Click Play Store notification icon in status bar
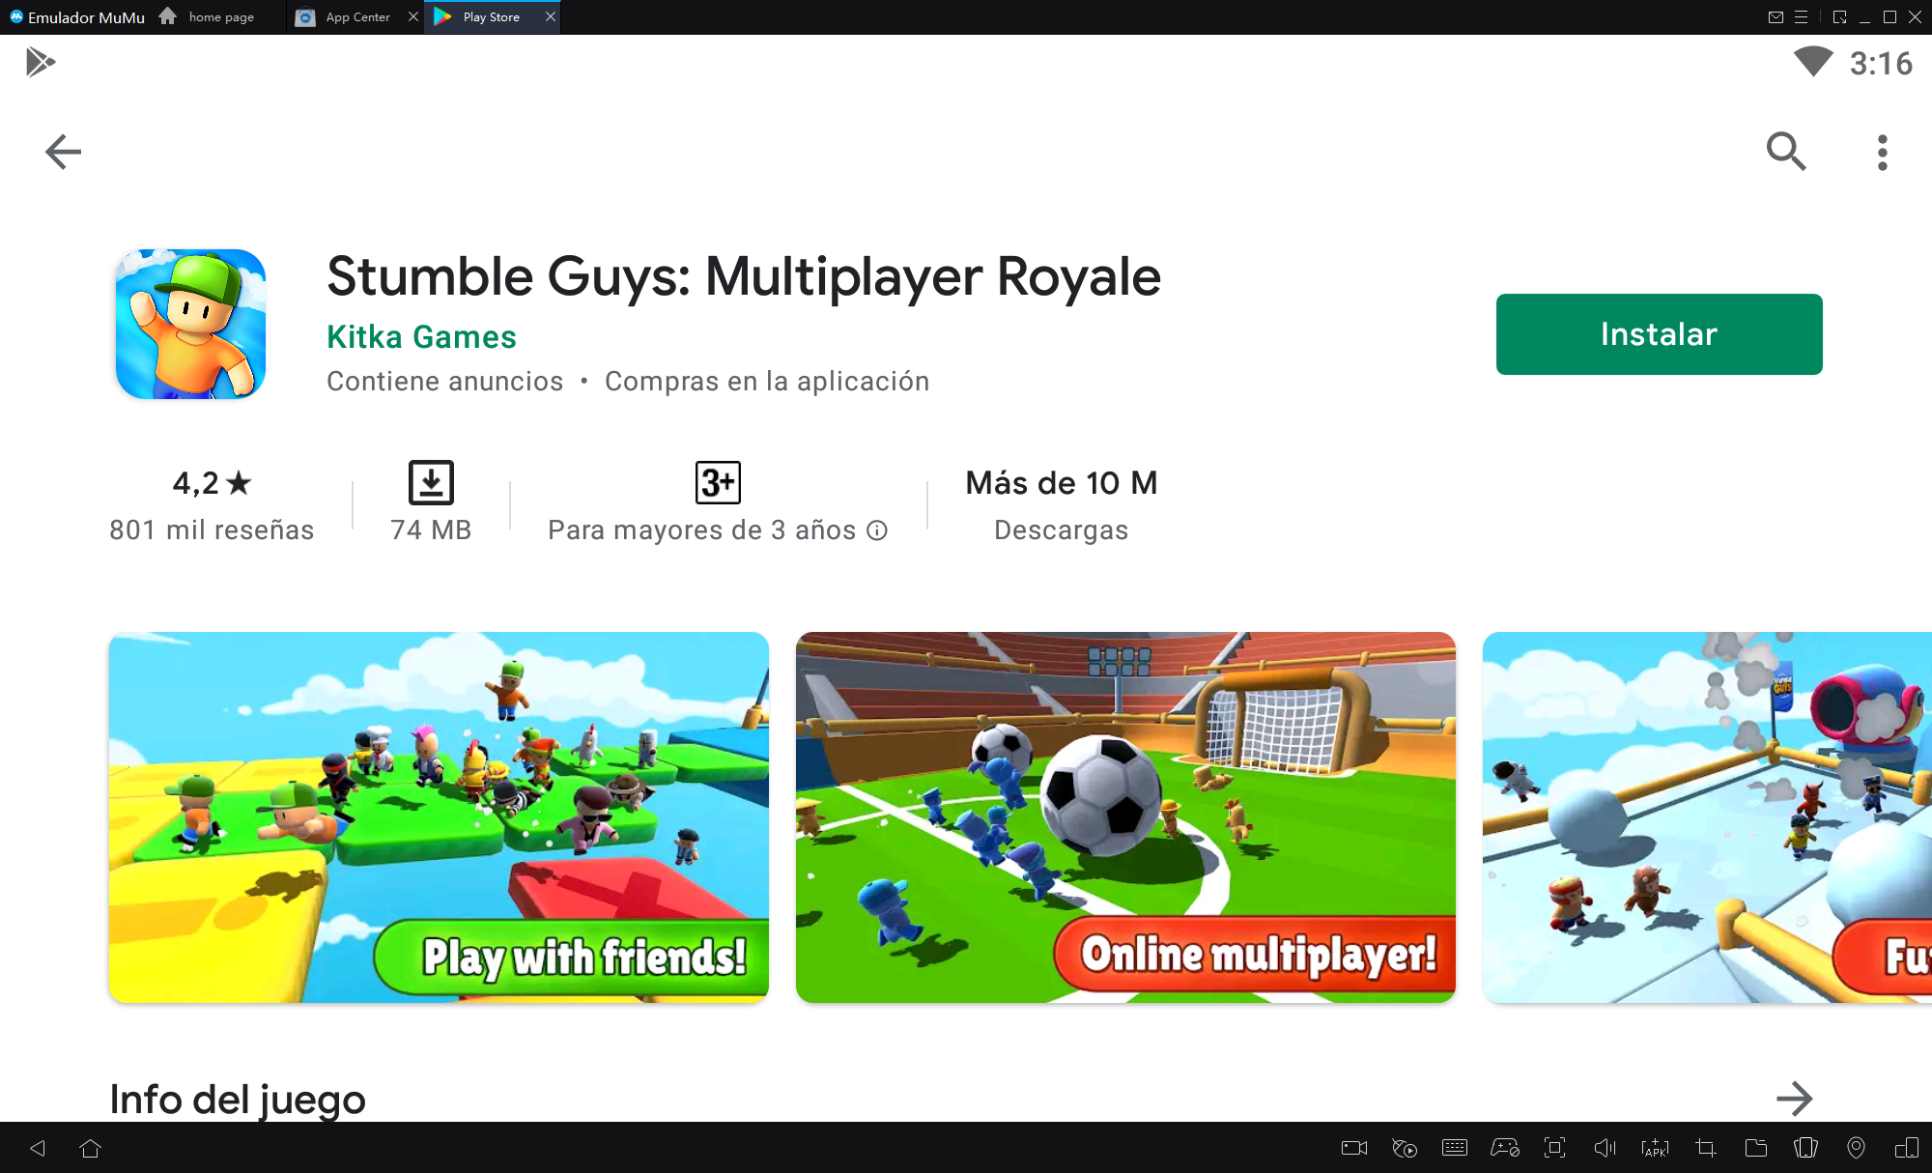The image size is (1932, 1173). tap(40, 62)
